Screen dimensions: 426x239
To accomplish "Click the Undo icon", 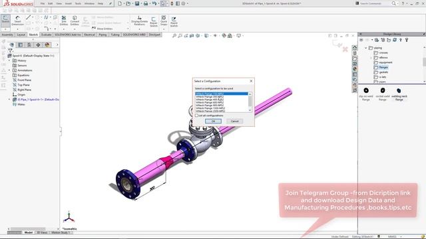I will pyautogui.click(x=154, y=3).
